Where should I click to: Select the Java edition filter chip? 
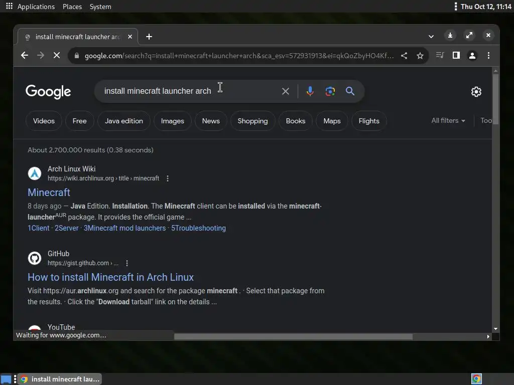point(124,121)
